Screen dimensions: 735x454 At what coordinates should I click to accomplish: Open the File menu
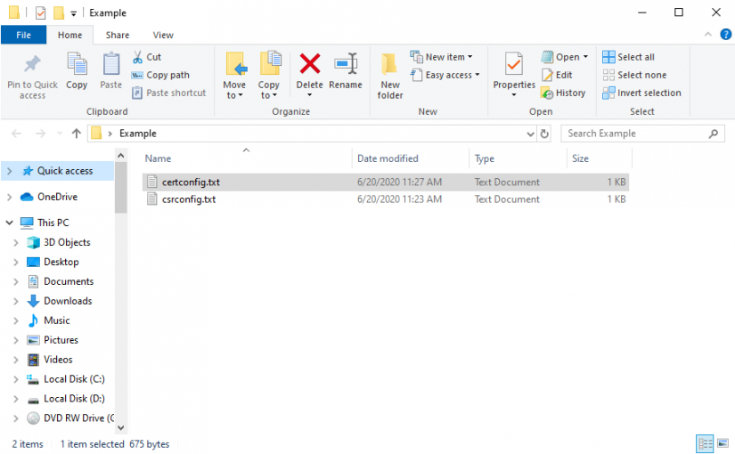pyautogui.click(x=24, y=35)
